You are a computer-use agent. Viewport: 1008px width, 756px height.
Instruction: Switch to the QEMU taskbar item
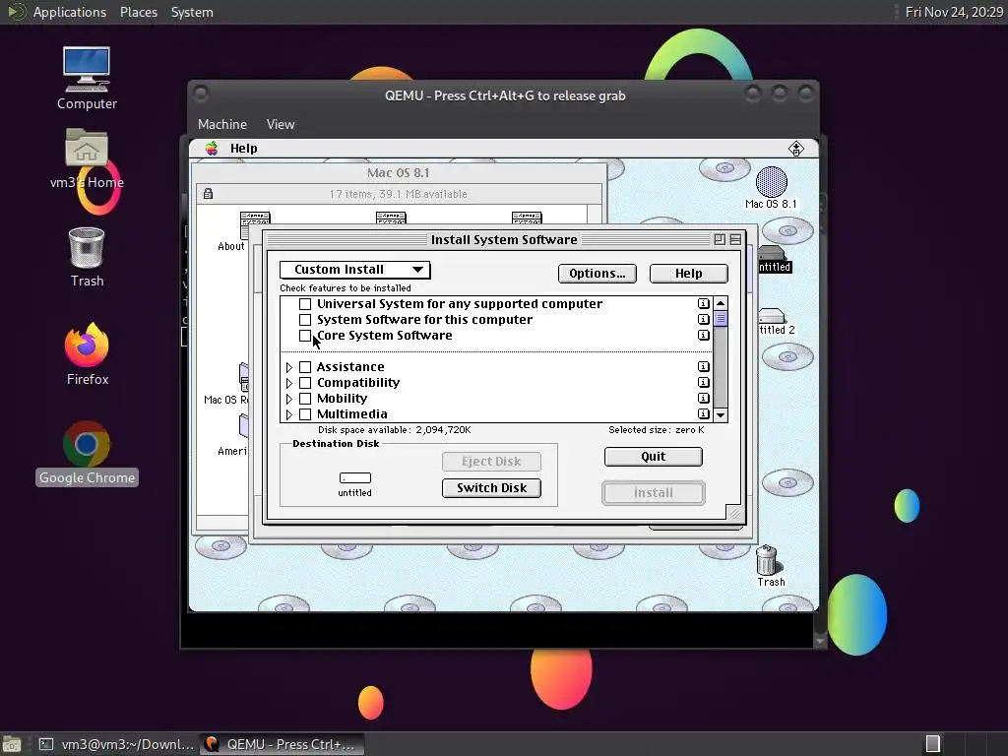coord(282,744)
